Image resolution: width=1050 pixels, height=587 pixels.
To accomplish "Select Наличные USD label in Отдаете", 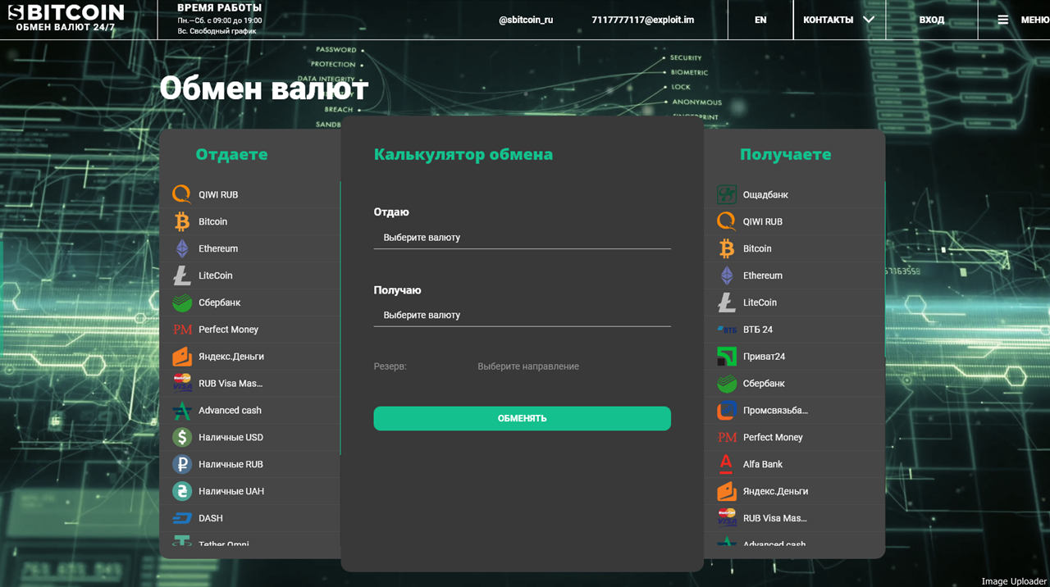I will (231, 437).
